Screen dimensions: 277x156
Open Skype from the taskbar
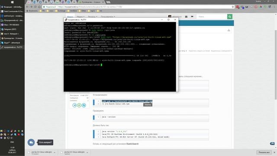(x=12, y=42)
